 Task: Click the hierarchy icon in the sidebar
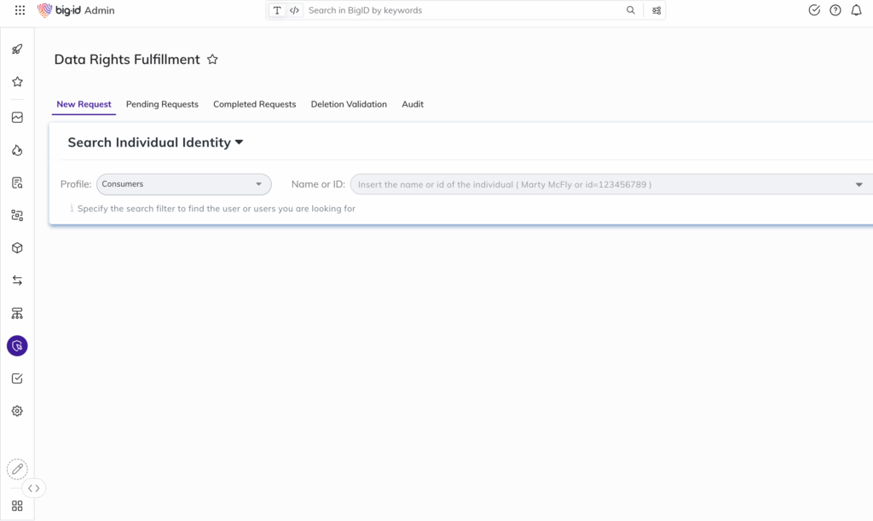pyautogui.click(x=17, y=313)
